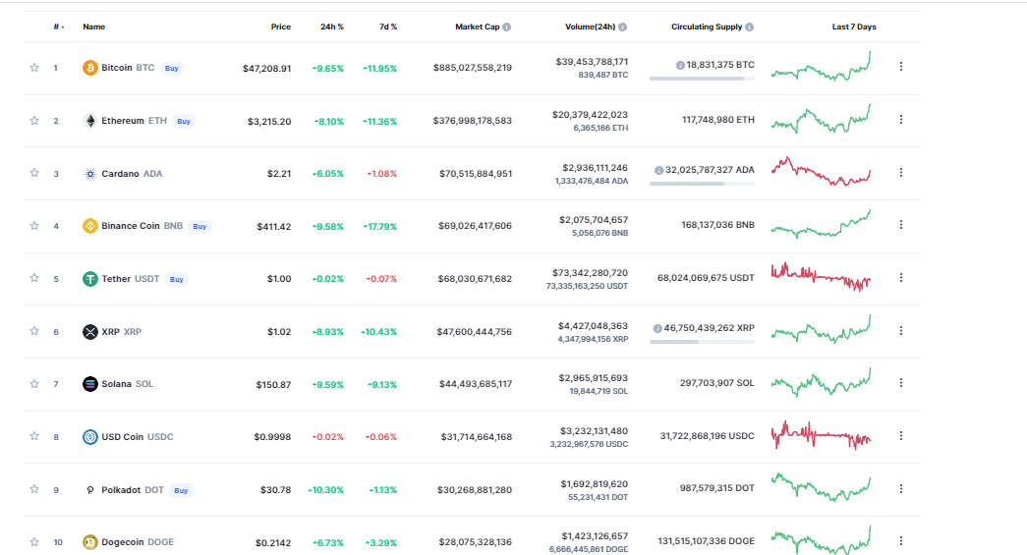
Task: Toggle USD Coin watchlist star
Action: click(x=34, y=436)
